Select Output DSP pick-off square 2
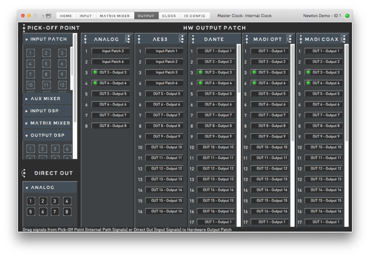 click(43, 149)
